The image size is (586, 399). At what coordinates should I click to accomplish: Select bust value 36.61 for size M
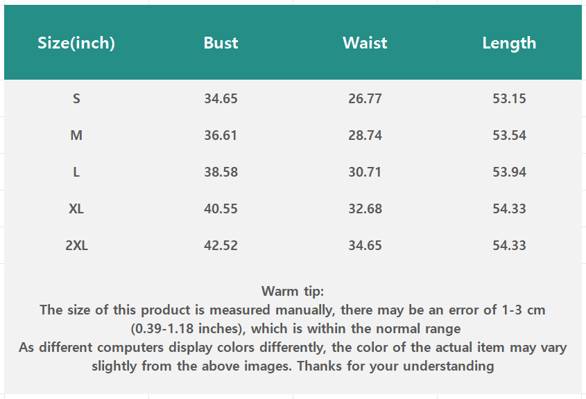(x=221, y=135)
